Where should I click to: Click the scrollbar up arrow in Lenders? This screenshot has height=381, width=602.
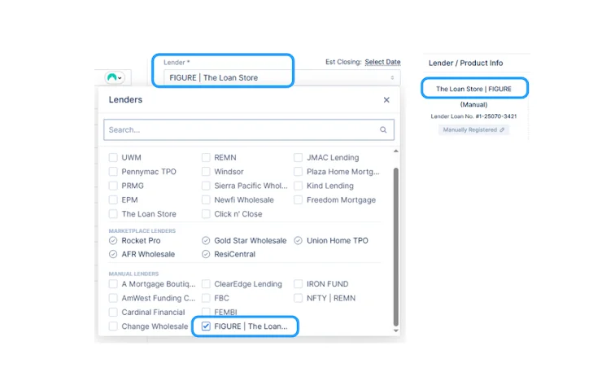(396, 151)
